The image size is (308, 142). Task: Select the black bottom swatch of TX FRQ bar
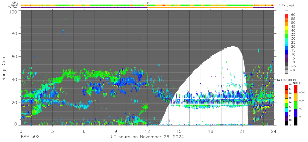[286, 123]
